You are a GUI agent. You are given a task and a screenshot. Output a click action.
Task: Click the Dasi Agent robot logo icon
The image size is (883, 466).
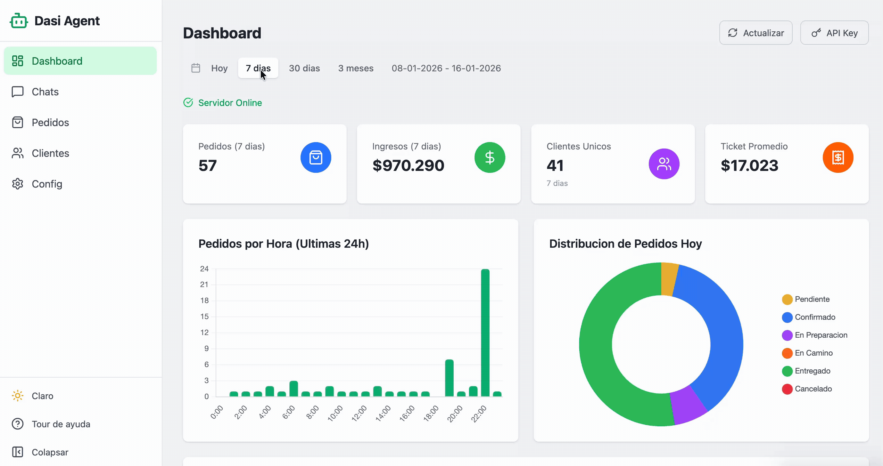(x=19, y=21)
